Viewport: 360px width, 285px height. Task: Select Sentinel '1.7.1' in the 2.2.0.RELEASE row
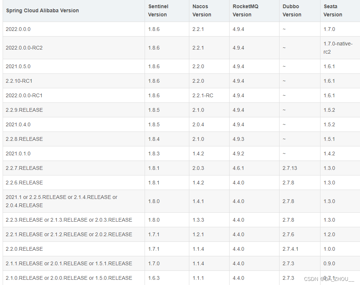pos(154,249)
